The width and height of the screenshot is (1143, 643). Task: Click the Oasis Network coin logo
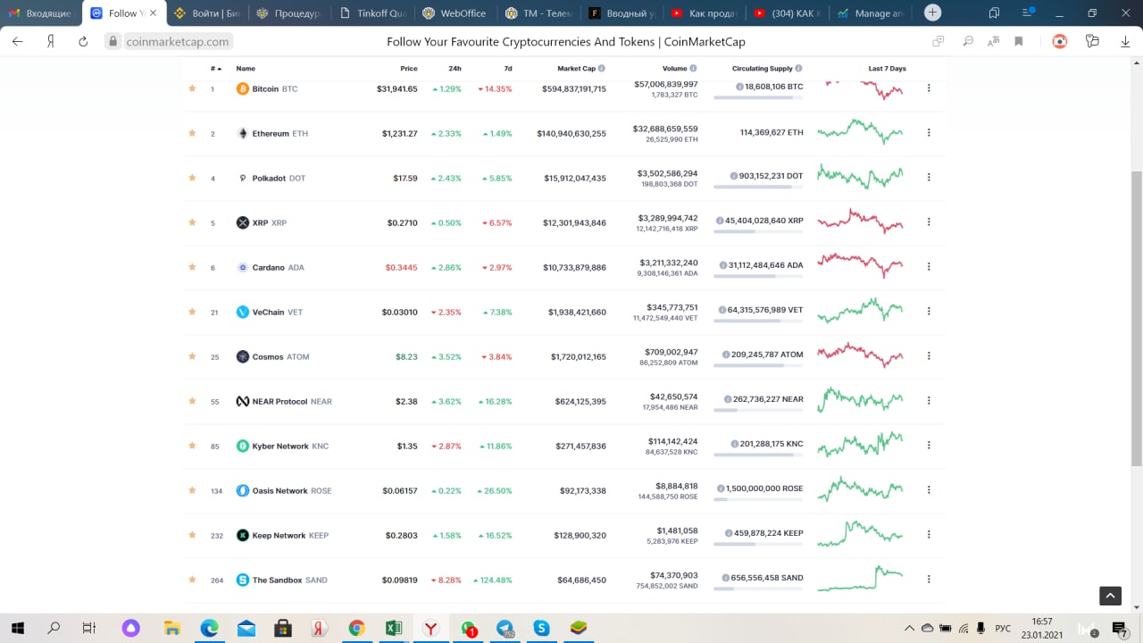click(x=243, y=490)
